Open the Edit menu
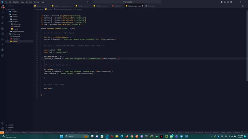The width and height of the screenshot is (248, 139). click(x=10, y=2)
